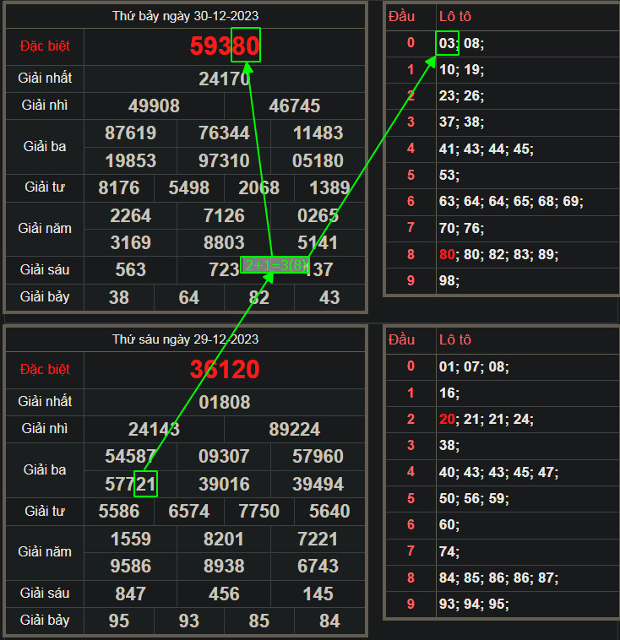Select the date header Thứ sáu ngày 29-12-2023
The image size is (620, 640).
(x=186, y=339)
